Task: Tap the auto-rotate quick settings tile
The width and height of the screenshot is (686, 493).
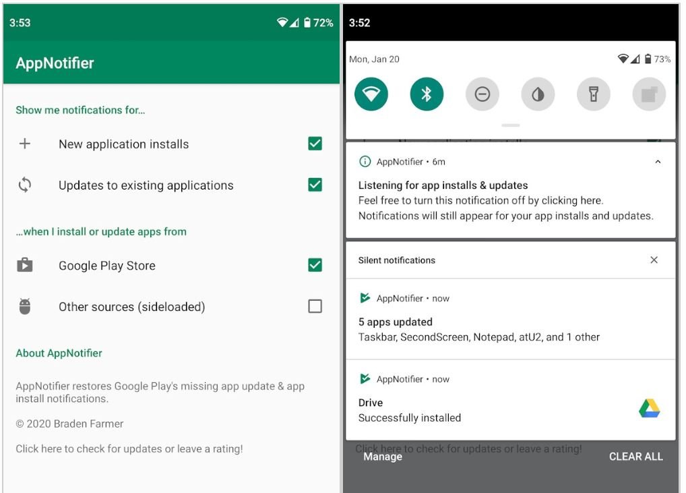Action: [x=648, y=94]
